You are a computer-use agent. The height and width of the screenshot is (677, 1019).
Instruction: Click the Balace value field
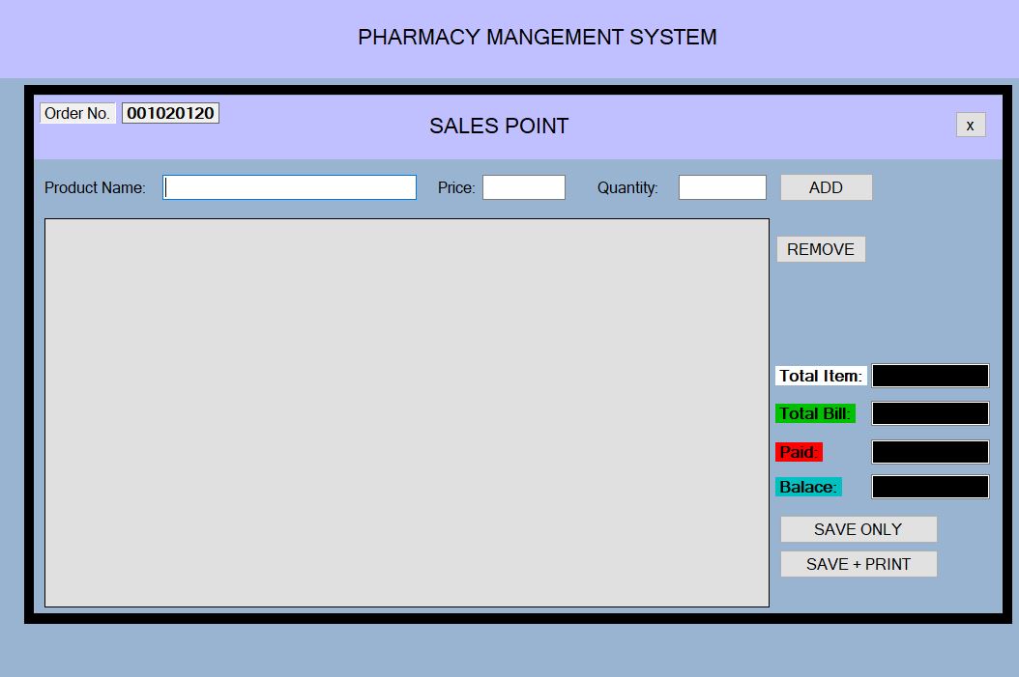click(930, 487)
